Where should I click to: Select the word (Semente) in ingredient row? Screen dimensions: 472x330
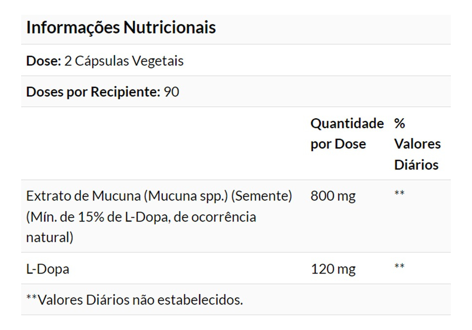(261, 196)
